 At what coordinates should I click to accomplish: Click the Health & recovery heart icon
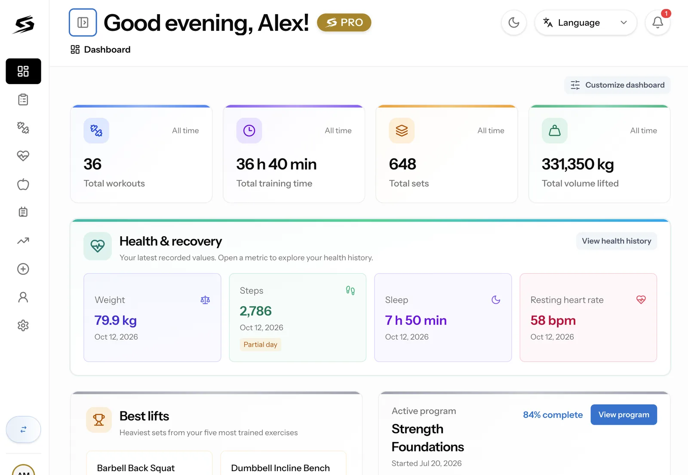pyautogui.click(x=98, y=246)
